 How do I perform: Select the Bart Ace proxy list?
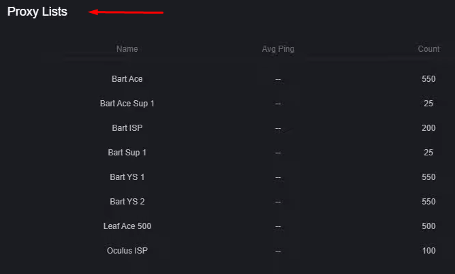click(x=127, y=79)
